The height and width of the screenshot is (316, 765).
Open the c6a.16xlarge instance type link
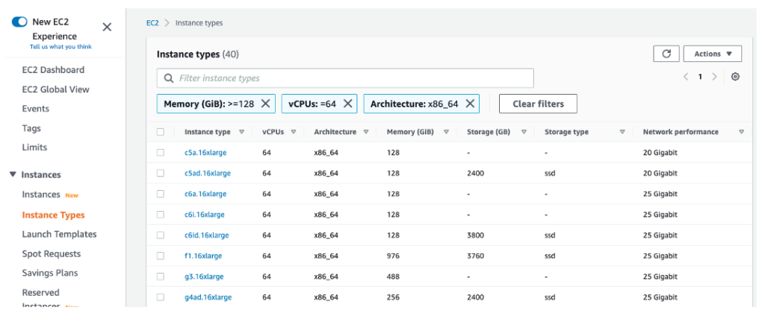click(205, 194)
